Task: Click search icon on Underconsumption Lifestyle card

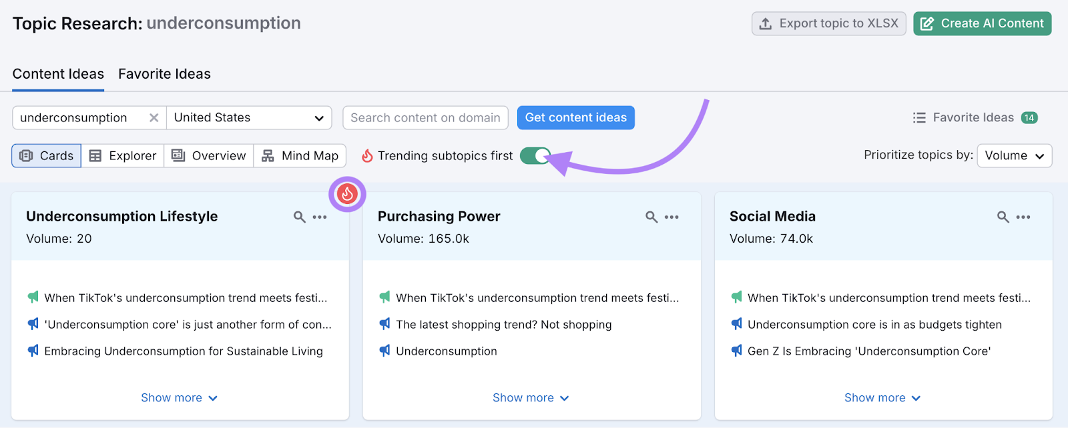Action: [x=300, y=217]
